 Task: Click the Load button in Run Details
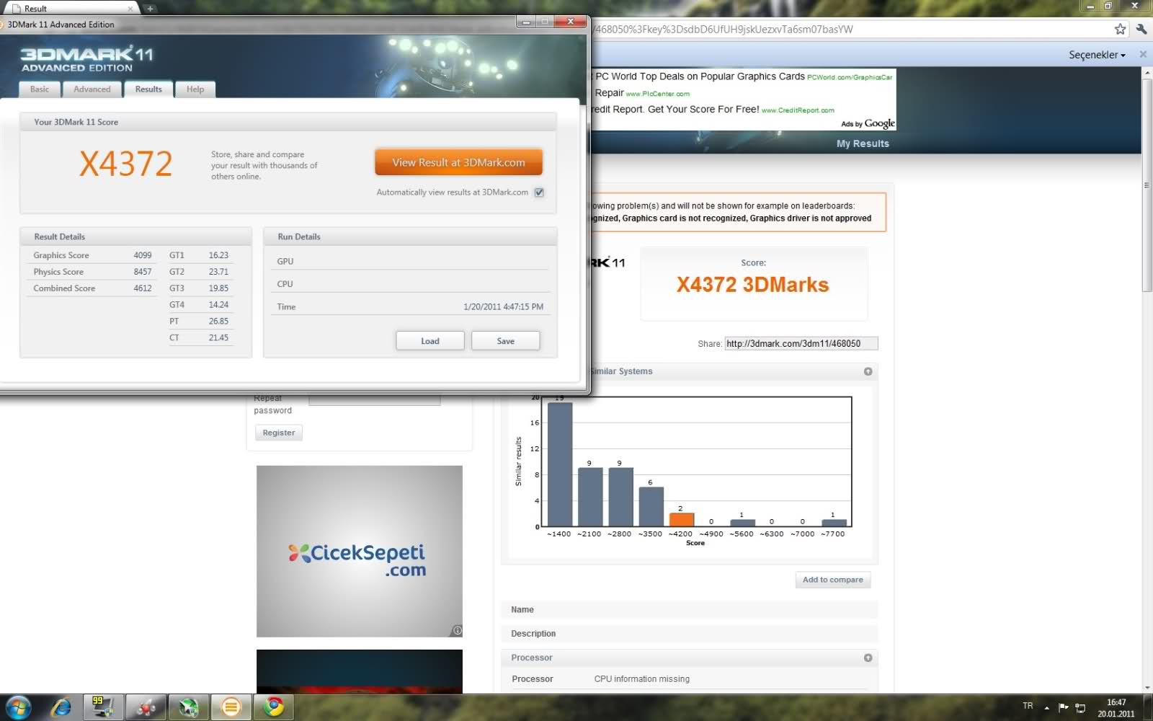pyautogui.click(x=430, y=341)
